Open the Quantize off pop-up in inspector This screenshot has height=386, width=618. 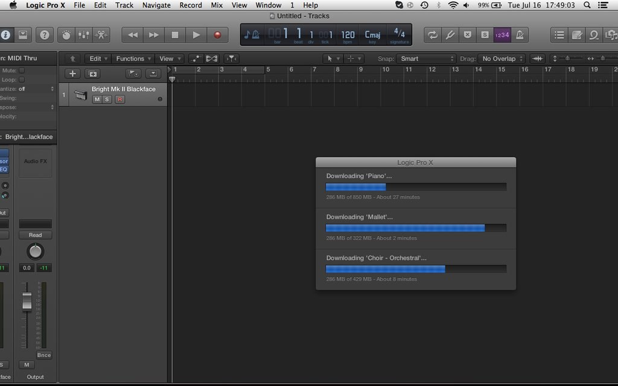36,89
